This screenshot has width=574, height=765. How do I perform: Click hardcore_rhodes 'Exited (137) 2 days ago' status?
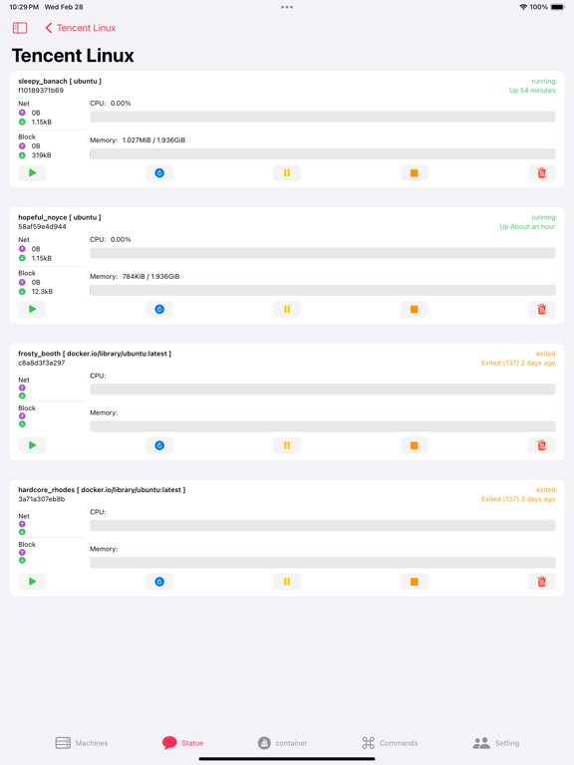pyautogui.click(x=518, y=499)
